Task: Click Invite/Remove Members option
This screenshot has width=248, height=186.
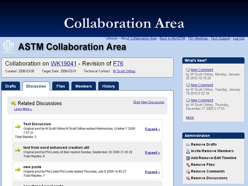Action: [212, 151]
